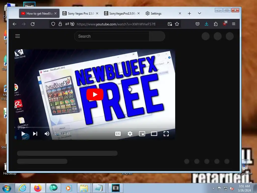Screen dimensions: 257x193
Task: Open the site permissions icon in address bar
Action: click(x=67, y=24)
